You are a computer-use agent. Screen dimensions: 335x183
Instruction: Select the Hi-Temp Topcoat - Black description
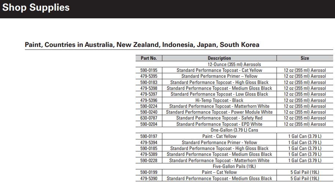(x=219, y=100)
